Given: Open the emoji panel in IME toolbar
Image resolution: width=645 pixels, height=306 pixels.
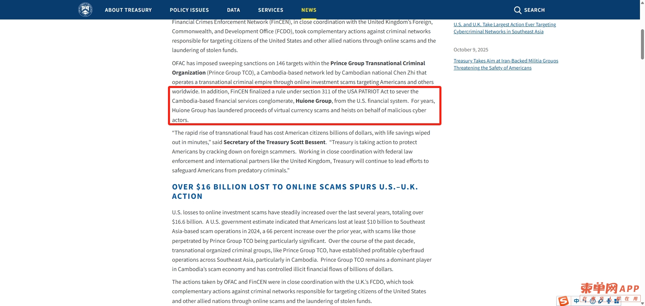Looking at the screenshot, I should (x=593, y=301).
